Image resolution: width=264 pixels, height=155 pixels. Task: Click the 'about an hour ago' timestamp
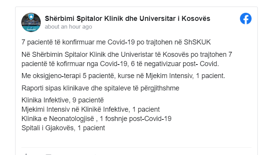click(68, 27)
